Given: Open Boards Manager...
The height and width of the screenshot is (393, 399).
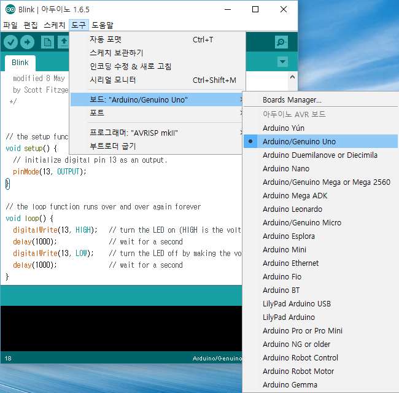Looking at the screenshot, I should pyautogui.click(x=320, y=99).
